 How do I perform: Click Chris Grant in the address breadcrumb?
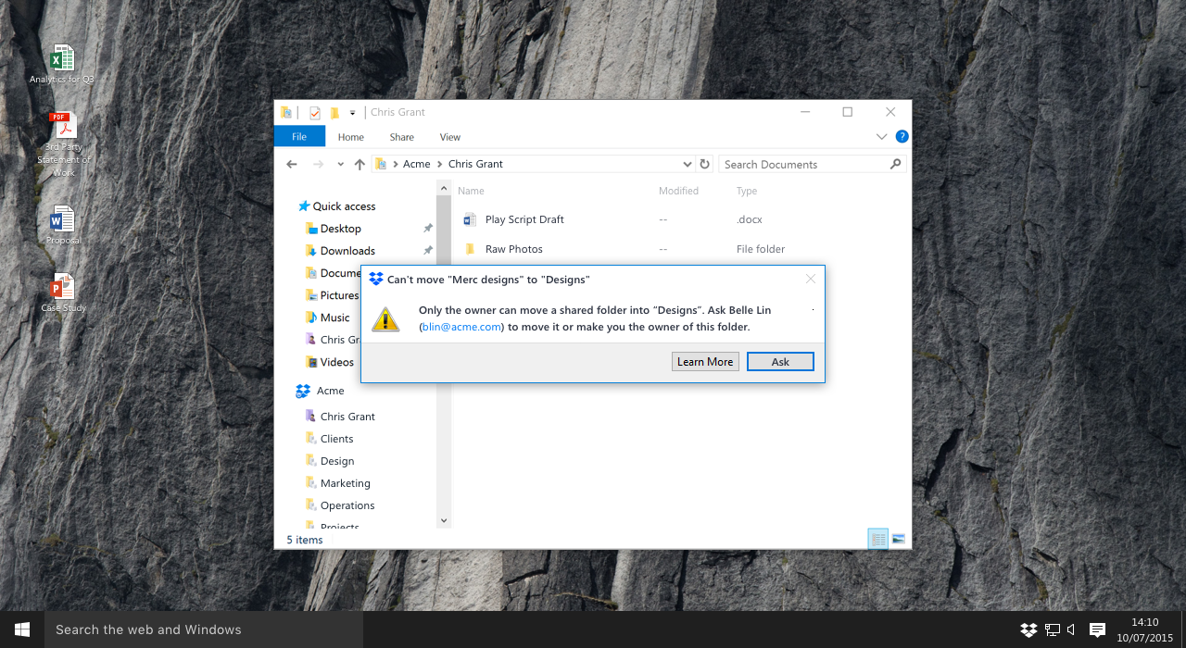(475, 164)
